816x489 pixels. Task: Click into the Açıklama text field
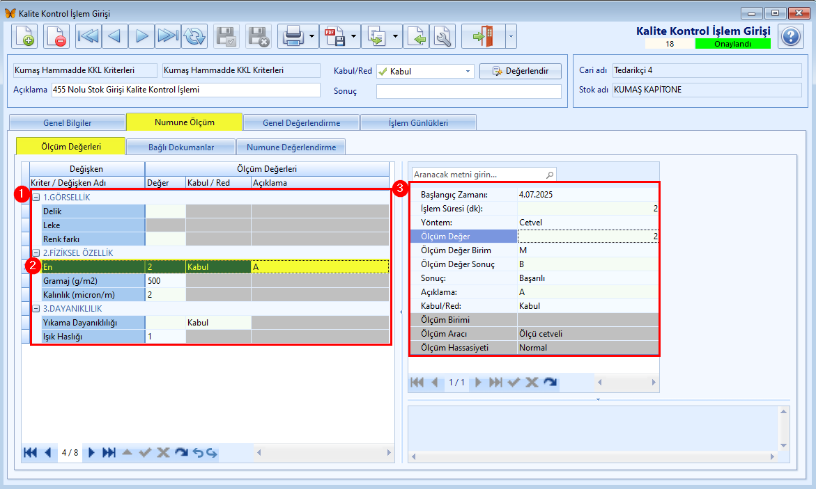pyautogui.click(x=186, y=90)
